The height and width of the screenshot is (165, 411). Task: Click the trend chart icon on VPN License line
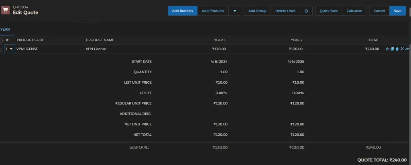point(407,49)
